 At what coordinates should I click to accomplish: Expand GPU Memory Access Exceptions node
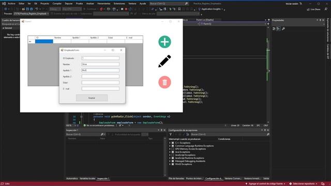[170, 149]
